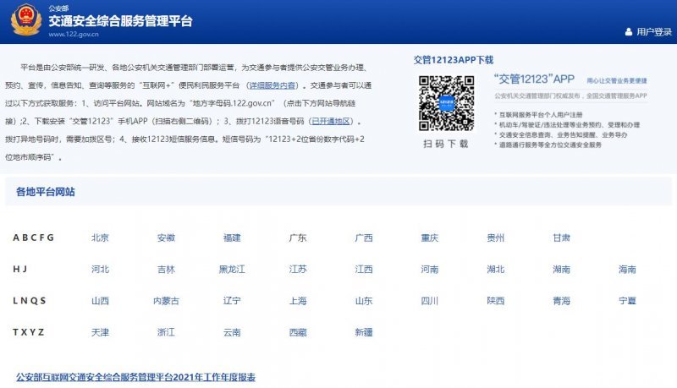Select 北京 platform site
The width and height of the screenshot is (677, 388).
pos(100,238)
